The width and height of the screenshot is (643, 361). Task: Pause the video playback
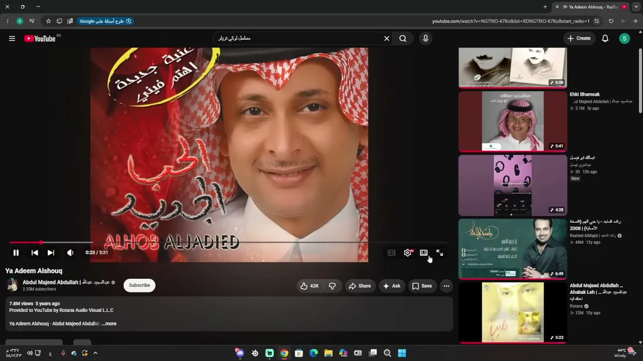pyautogui.click(x=16, y=253)
